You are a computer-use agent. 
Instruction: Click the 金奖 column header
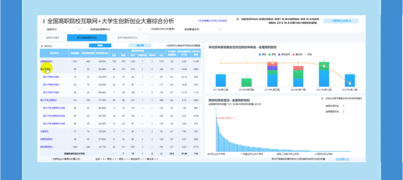[x=114, y=55]
